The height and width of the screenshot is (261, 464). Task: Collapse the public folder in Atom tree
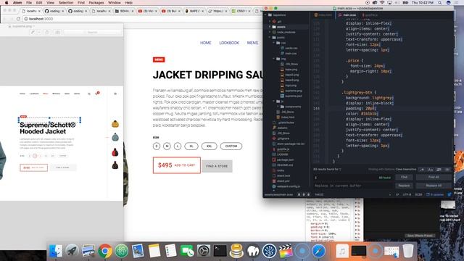click(270, 38)
